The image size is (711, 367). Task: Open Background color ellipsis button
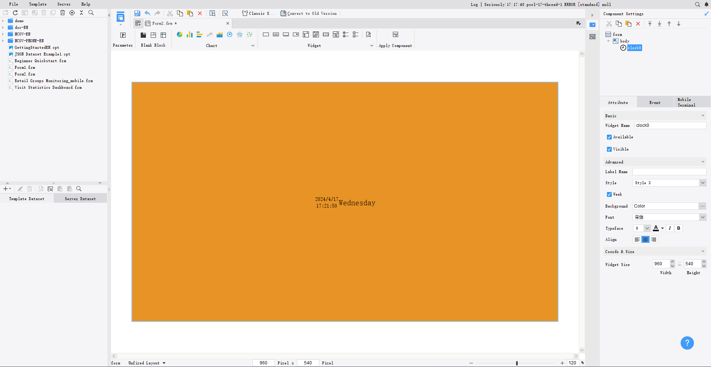pyautogui.click(x=702, y=206)
